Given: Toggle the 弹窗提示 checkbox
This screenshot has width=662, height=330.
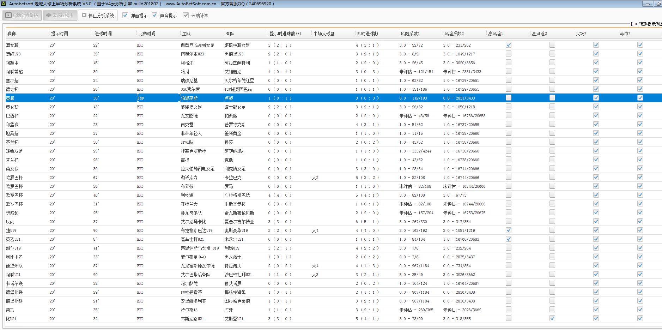Looking at the screenshot, I should pyautogui.click(x=125, y=16).
